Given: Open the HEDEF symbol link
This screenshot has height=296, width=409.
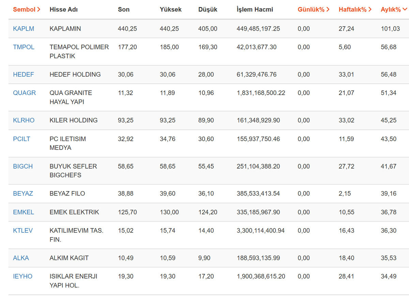Looking at the screenshot, I should tap(24, 74).
